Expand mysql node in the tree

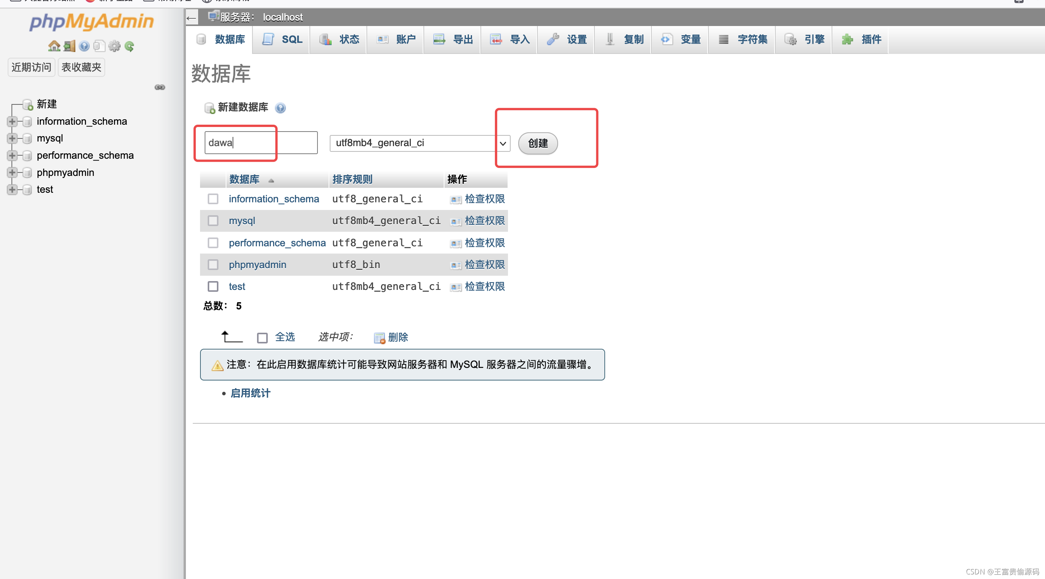[x=12, y=139]
